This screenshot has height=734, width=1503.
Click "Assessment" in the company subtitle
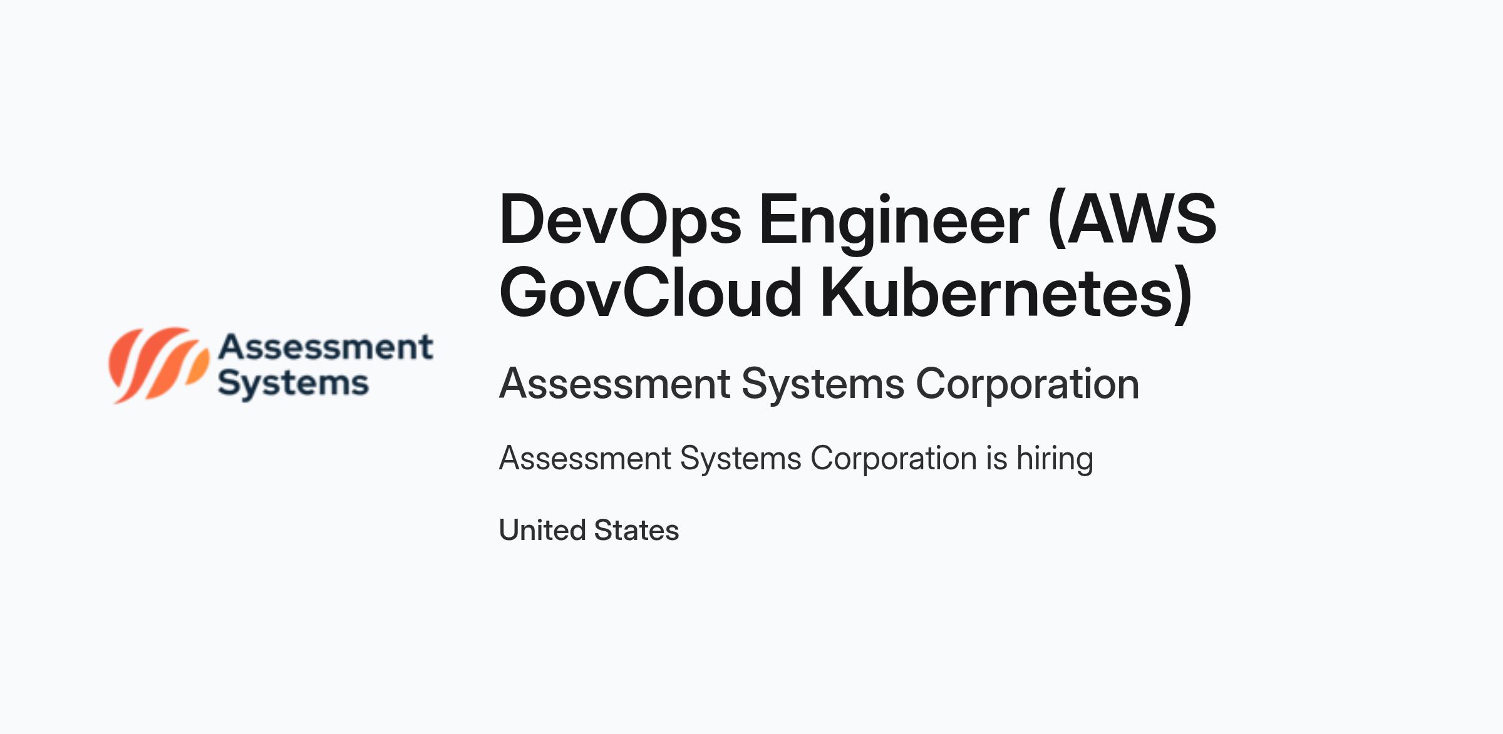click(x=615, y=384)
